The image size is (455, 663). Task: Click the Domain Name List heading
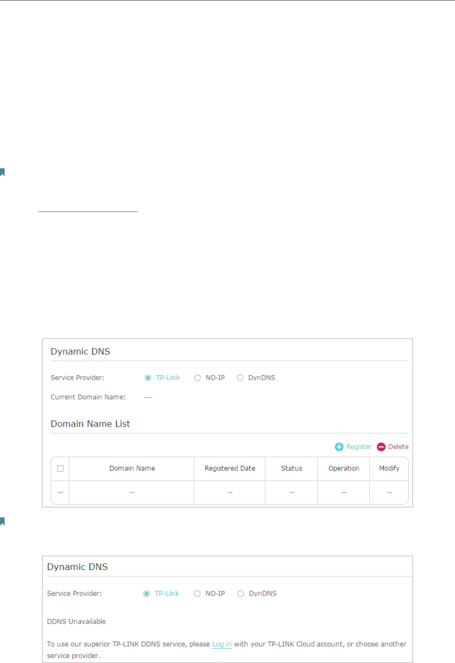pos(90,424)
